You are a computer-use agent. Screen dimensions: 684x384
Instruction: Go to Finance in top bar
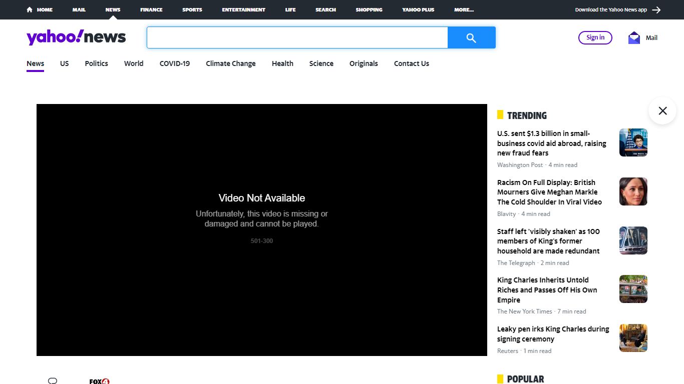(x=151, y=9)
